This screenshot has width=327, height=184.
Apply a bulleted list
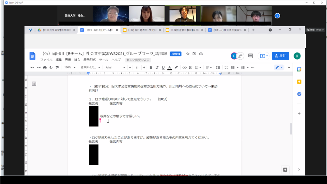pyautogui.click(x=233, y=68)
